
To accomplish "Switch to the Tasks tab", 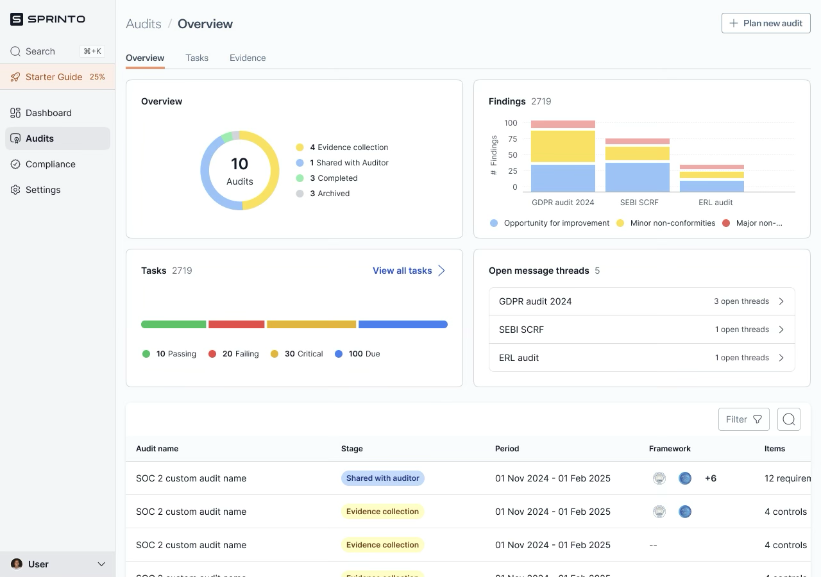I will click(197, 58).
